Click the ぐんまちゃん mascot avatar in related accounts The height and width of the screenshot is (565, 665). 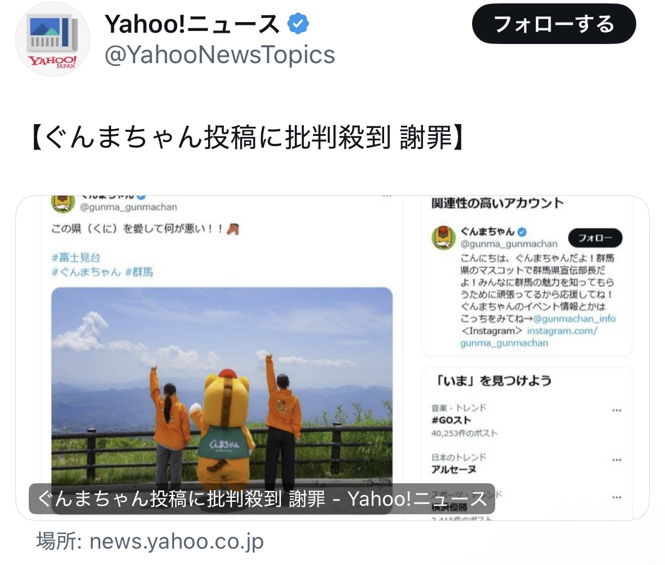click(443, 237)
